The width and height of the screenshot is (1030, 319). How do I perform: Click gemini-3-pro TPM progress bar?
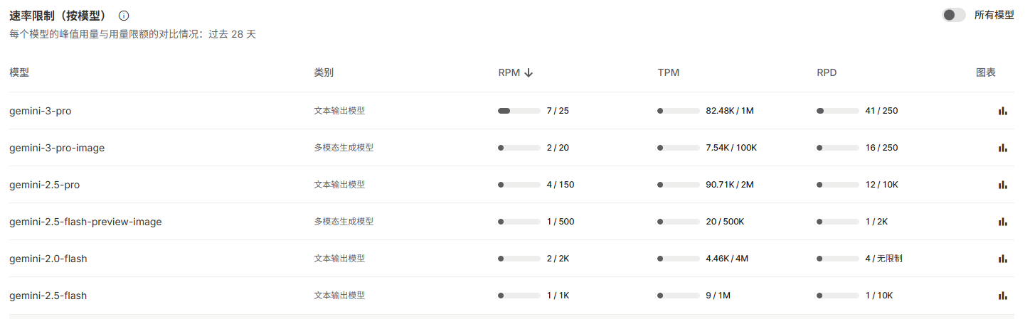click(x=679, y=111)
